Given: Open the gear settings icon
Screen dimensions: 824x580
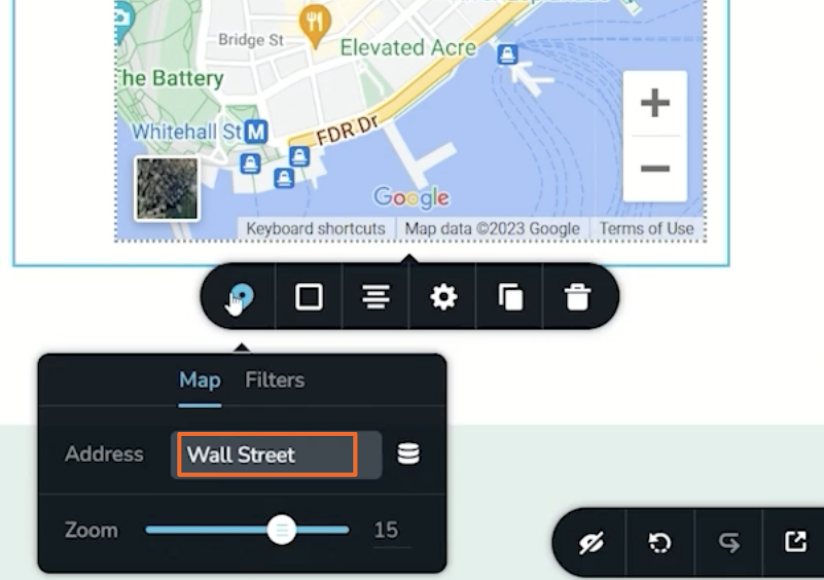Looking at the screenshot, I should [x=443, y=297].
